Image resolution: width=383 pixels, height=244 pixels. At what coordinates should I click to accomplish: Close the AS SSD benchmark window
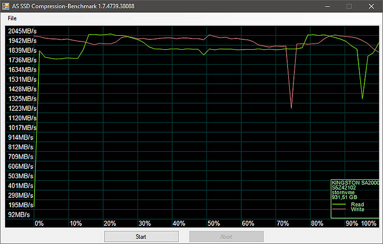372,6
